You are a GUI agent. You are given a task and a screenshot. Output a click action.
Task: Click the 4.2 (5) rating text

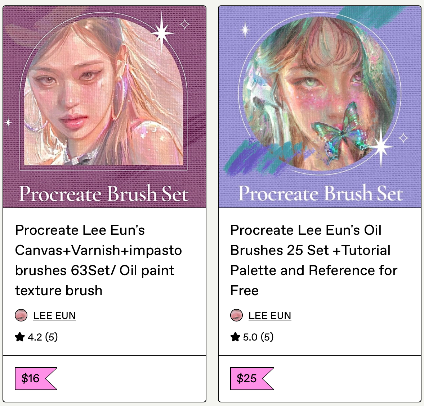pos(43,337)
